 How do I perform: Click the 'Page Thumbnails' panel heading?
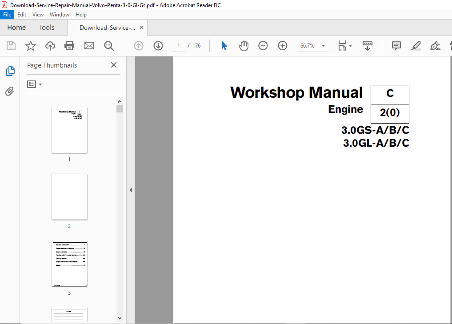[52, 65]
